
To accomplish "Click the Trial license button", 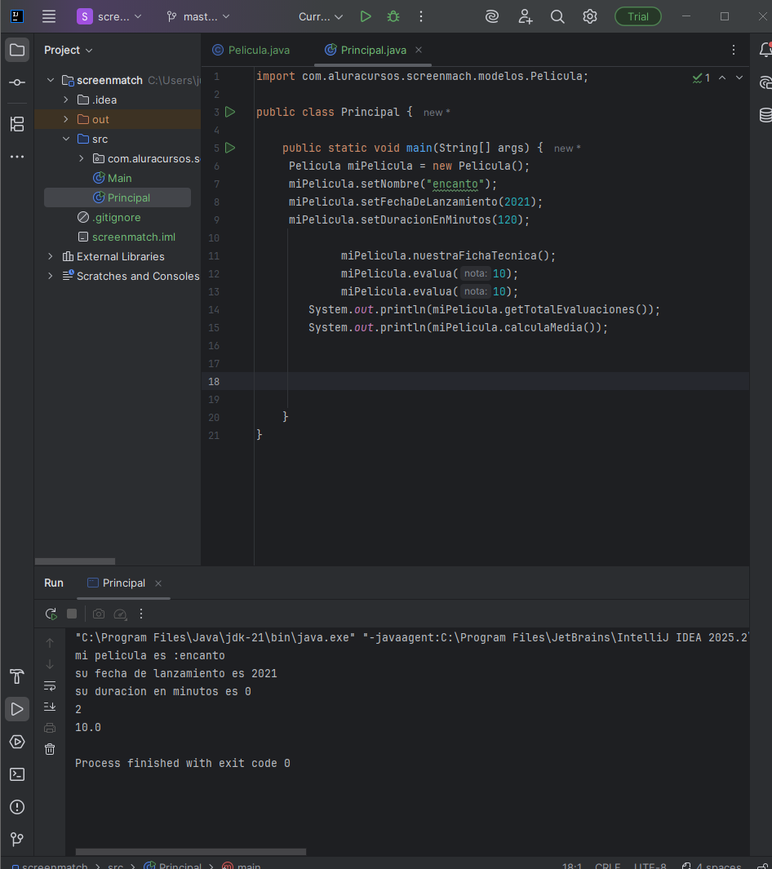I will coord(638,16).
